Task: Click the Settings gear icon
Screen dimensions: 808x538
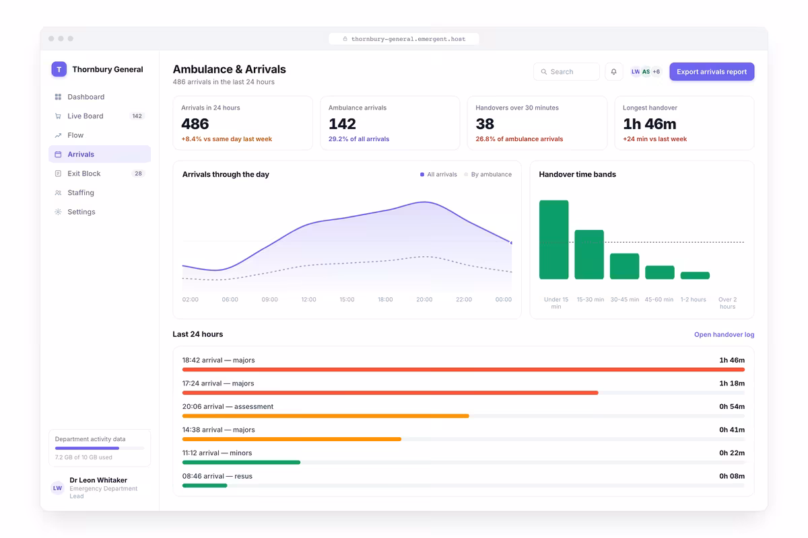Action: [58, 212]
